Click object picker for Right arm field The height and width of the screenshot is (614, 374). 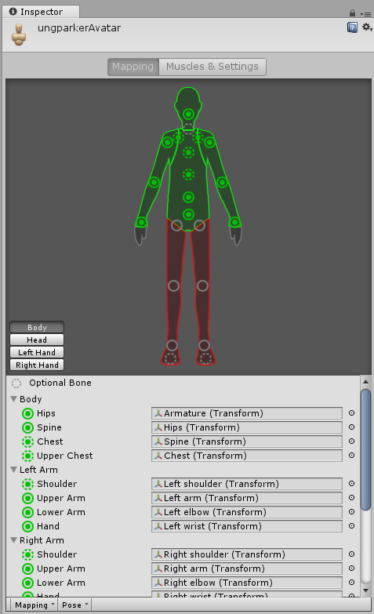pyautogui.click(x=352, y=568)
